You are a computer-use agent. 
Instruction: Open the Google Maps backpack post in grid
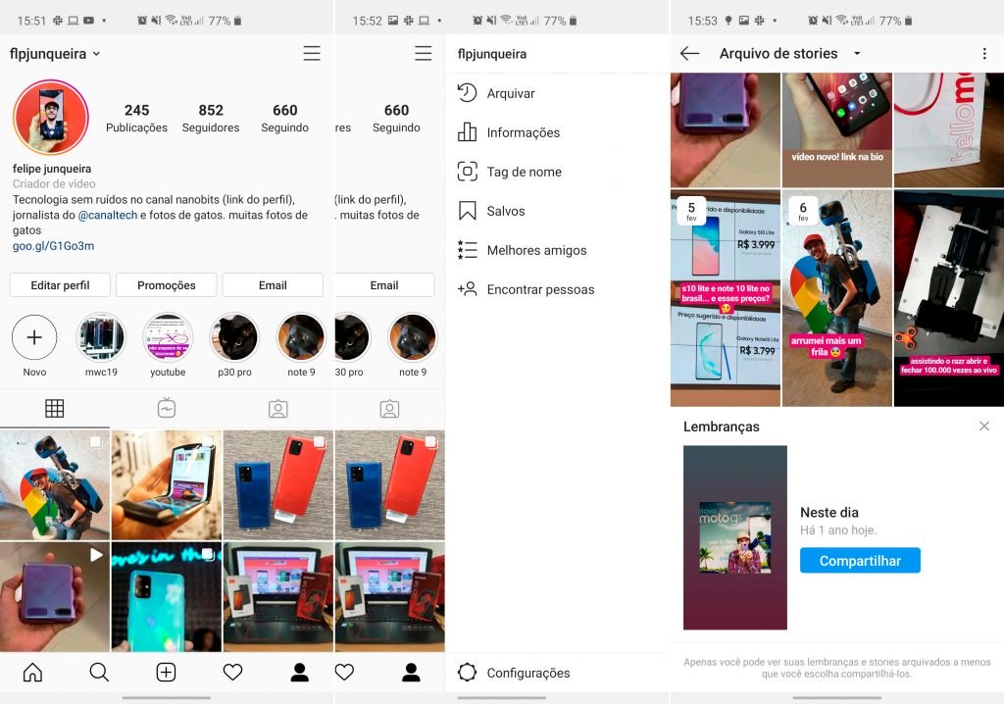point(55,485)
